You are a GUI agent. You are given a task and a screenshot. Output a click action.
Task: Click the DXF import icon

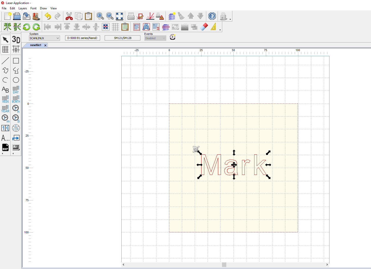coord(5,147)
